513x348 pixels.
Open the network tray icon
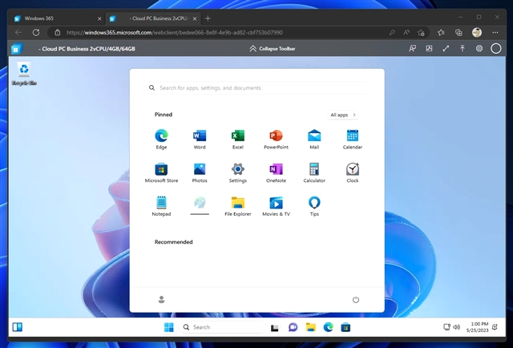[446, 326]
